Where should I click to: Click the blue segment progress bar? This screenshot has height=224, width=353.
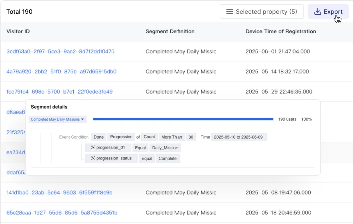point(183,119)
